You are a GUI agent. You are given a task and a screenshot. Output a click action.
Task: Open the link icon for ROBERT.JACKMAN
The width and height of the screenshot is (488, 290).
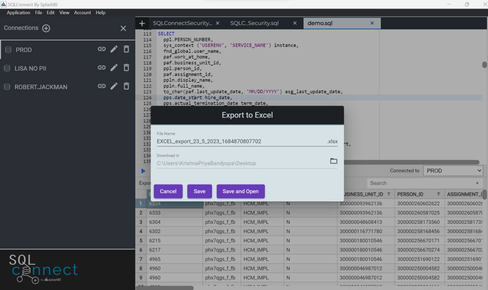[x=102, y=87]
